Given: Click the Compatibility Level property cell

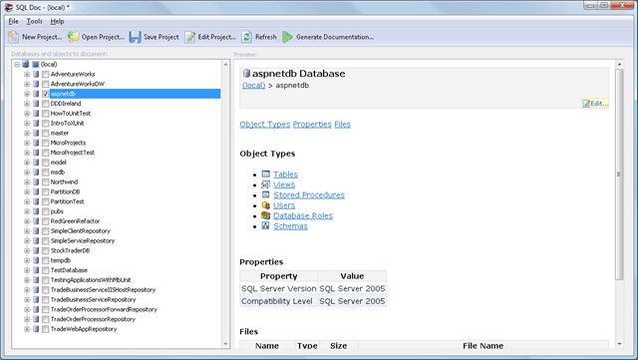Looking at the screenshot, I should point(279,301).
